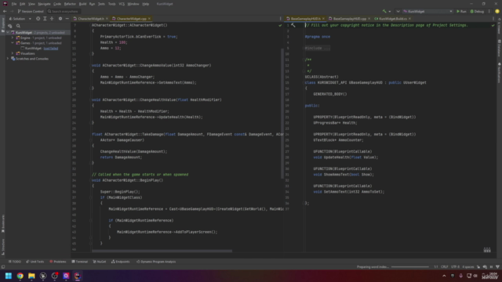This screenshot has width=502, height=282.
Task: Click left editor green inspection checkmark
Action: (280, 25)
